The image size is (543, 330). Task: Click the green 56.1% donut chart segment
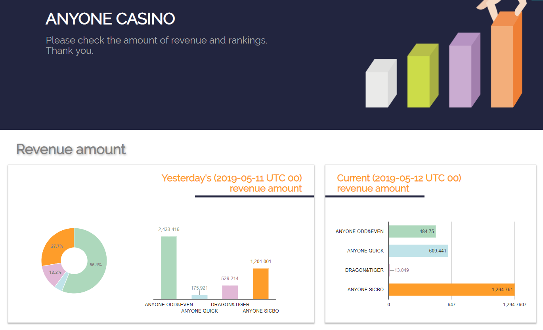click(94, 265)
